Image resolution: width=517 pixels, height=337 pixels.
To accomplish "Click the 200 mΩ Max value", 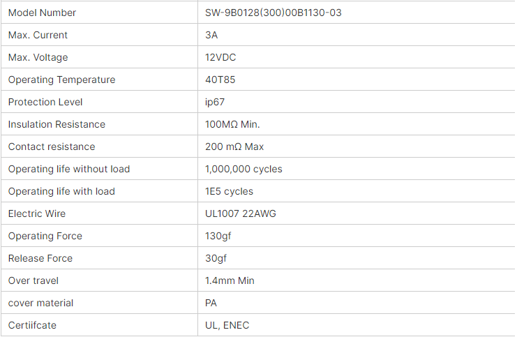I will (x=234, y=147).
